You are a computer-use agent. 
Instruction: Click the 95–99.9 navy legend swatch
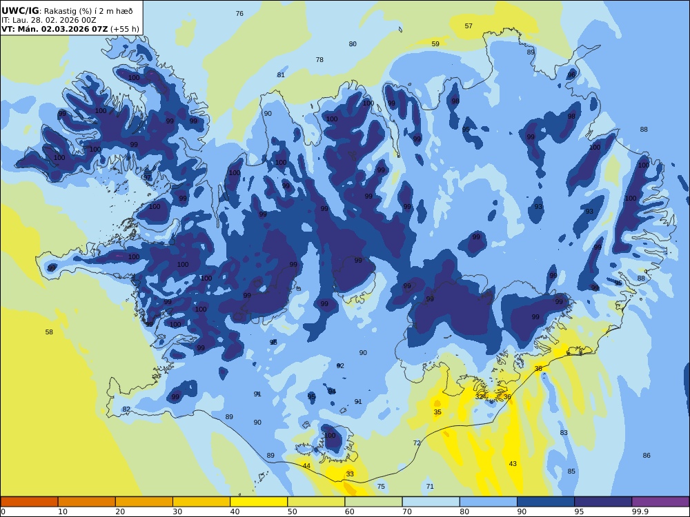click(603, 502)
